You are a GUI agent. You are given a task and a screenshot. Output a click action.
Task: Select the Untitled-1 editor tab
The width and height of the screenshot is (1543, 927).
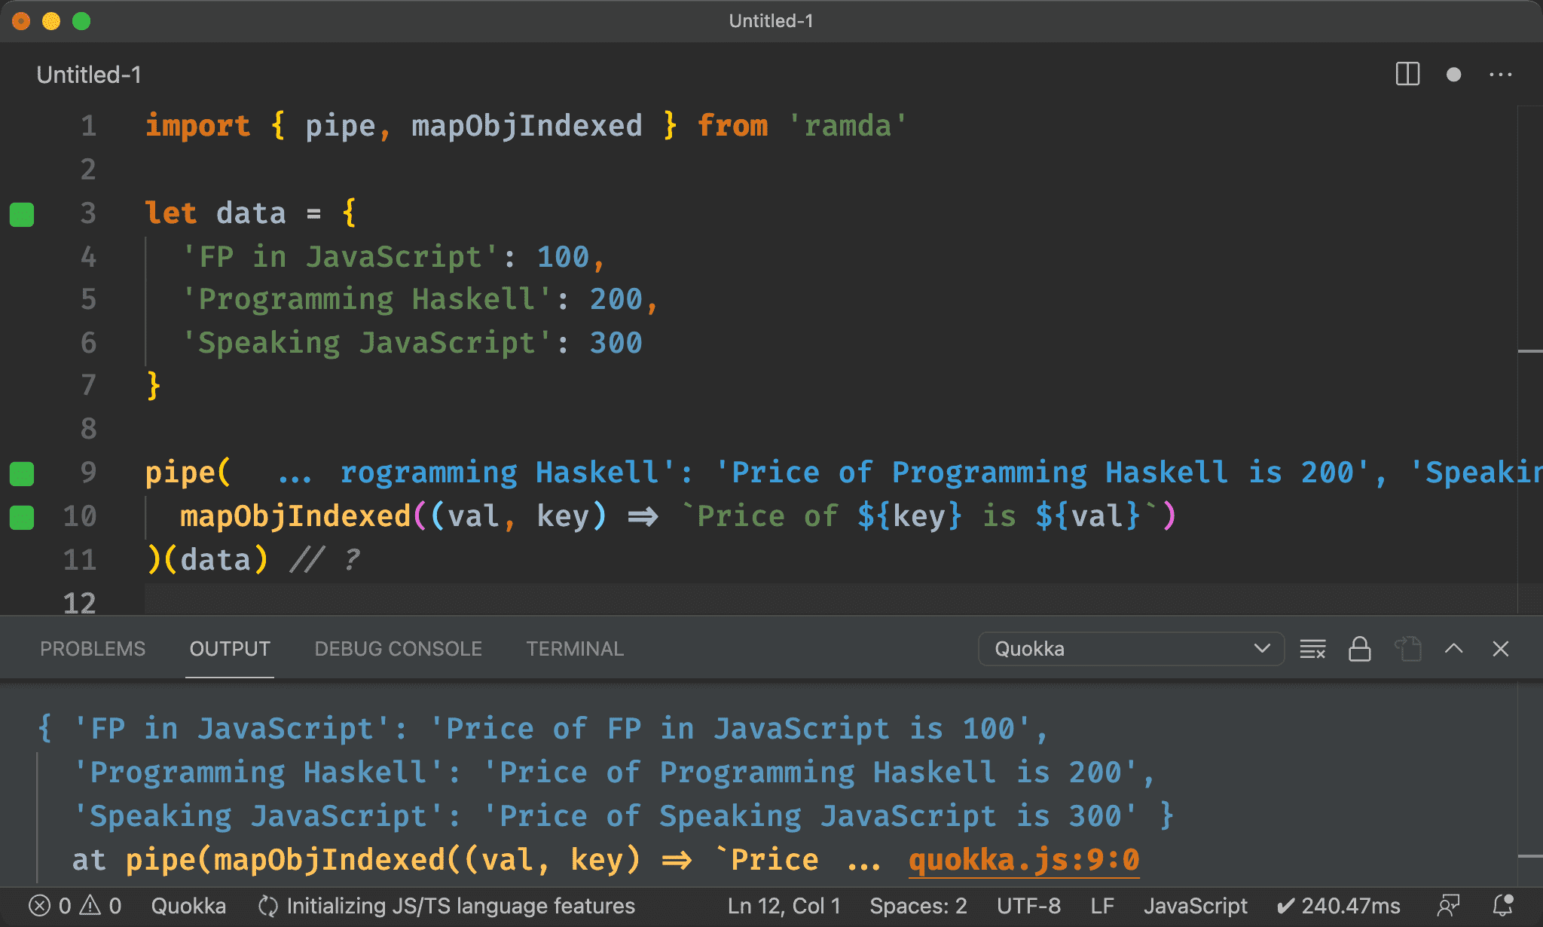click(x=89, y=75)
